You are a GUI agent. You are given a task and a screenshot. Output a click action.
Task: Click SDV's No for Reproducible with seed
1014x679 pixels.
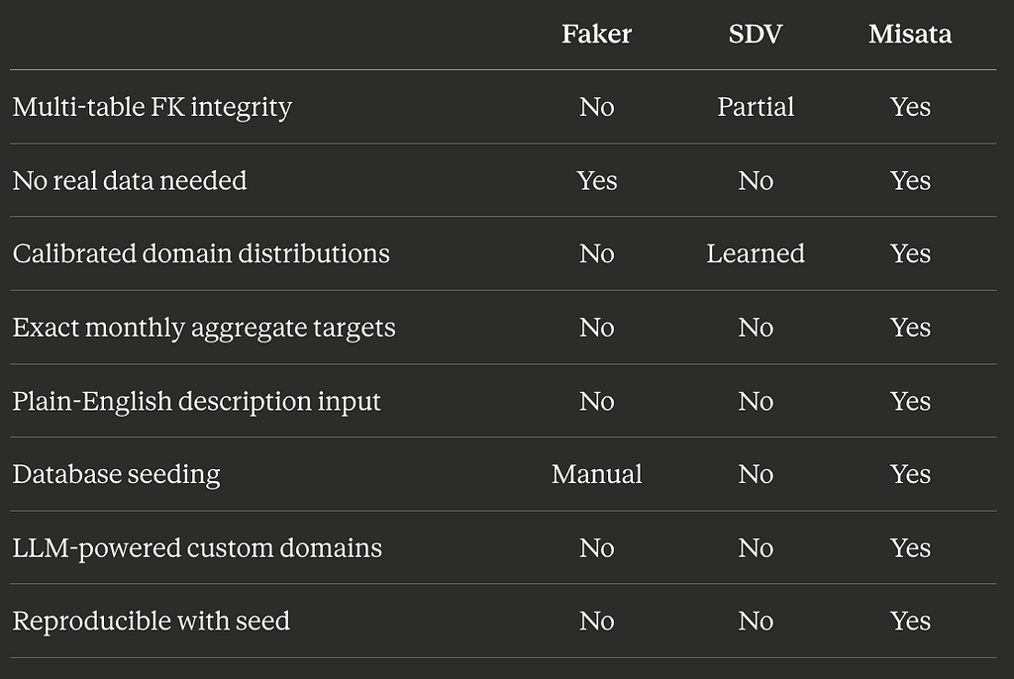[756, 621]
